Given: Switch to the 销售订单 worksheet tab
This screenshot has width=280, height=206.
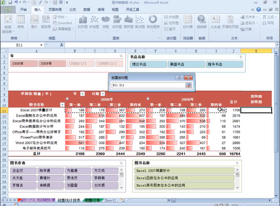Looking at the screenshot, I should pyautogui.click(x=92, y=200).
